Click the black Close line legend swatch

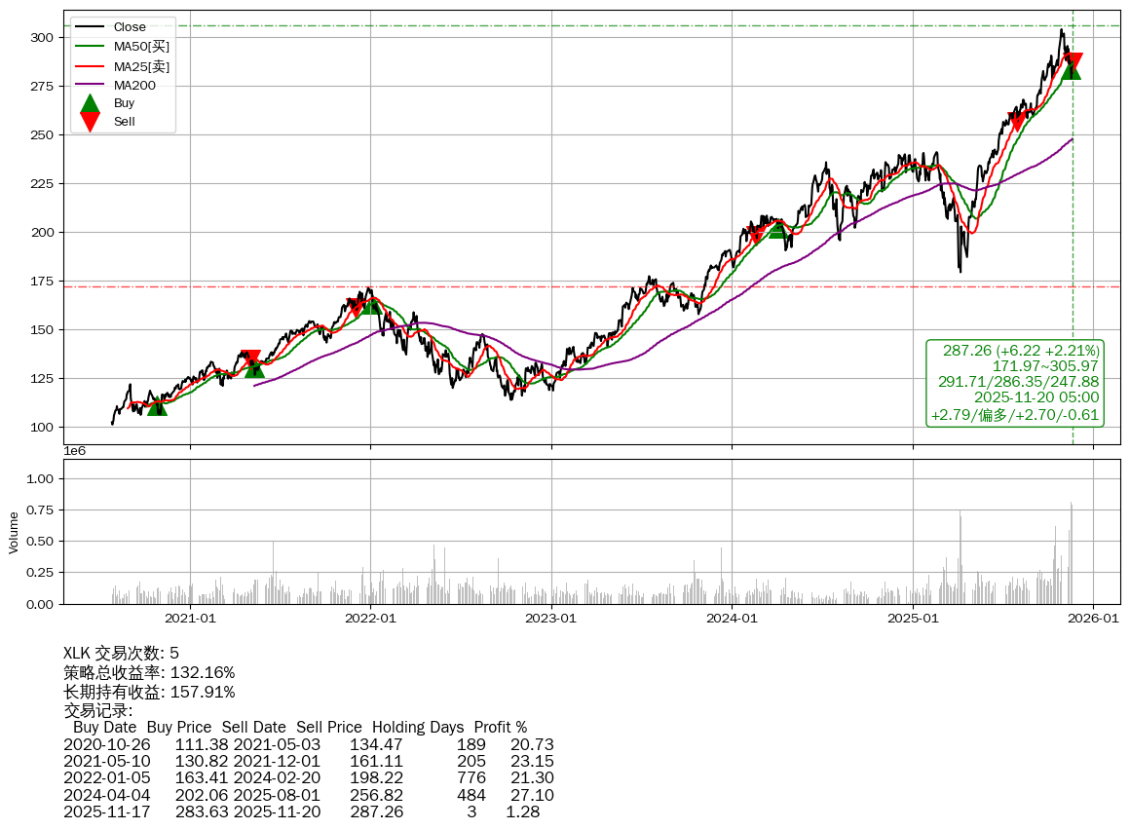pyautogui.click(x=90, y=27)
